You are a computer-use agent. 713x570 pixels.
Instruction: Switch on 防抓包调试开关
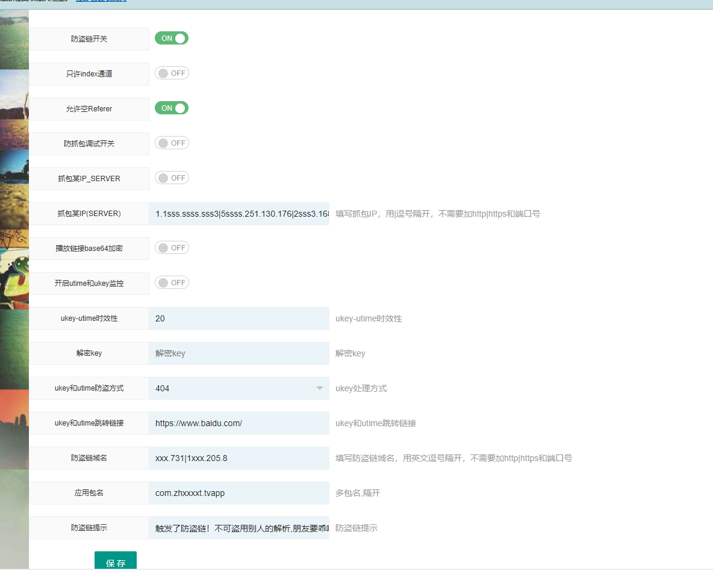click(x=172, y=143)
